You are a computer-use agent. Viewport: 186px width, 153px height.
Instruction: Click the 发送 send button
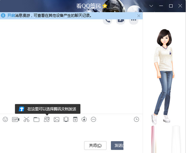[117, 146]
